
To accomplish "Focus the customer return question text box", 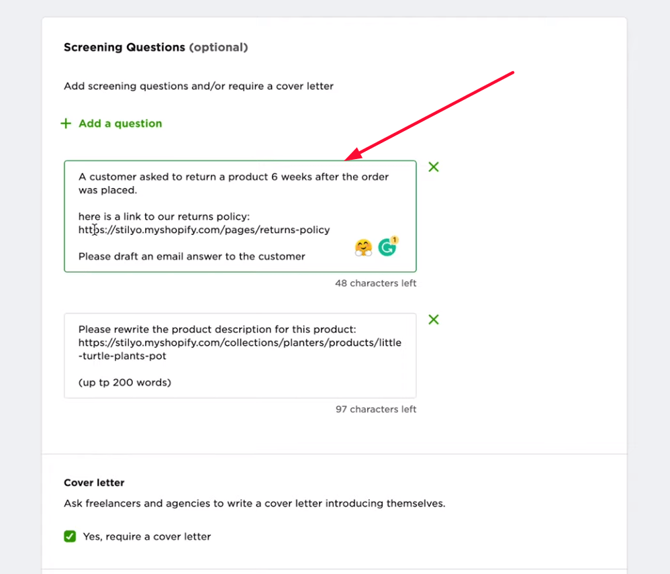I will pyautogui.click(x=240, y=216).
